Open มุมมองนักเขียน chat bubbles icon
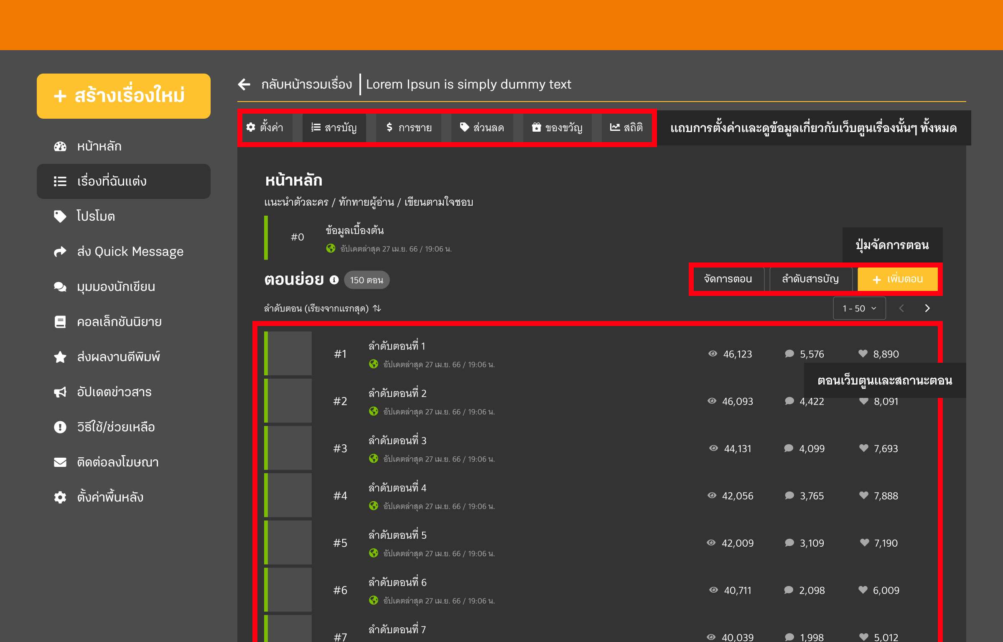 tap(60, 287)
